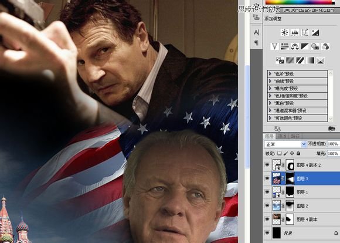Add an Invert adjustment

tap(280, 60)
